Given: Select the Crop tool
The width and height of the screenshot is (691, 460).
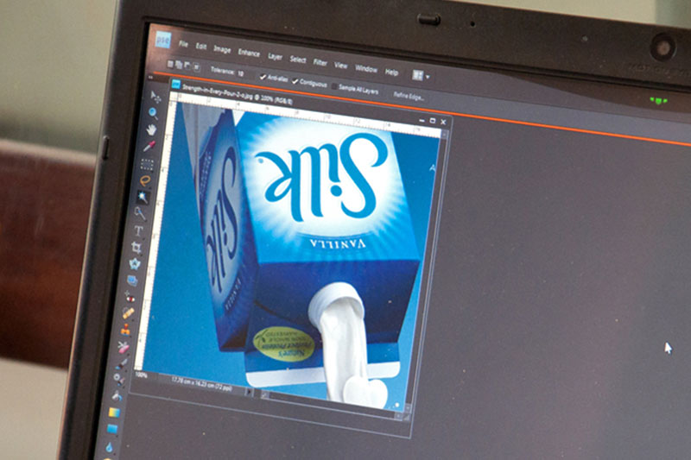Looking at the screenshot, I should (136, 248).
